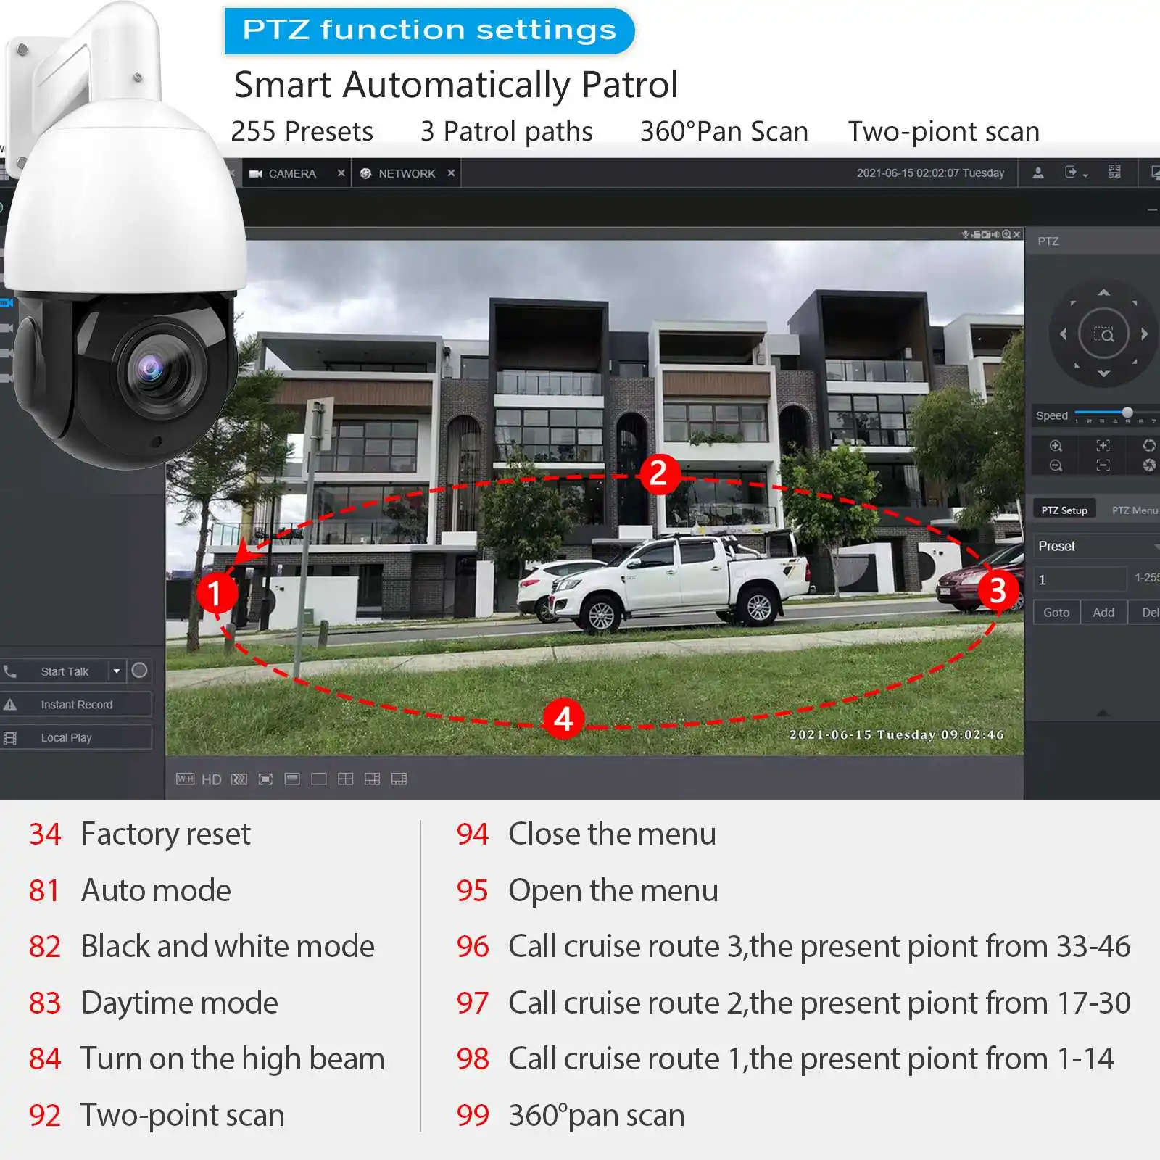Select the original size view icon
The width and height of the screenshot is (1160, 1160).
[x=292, y=779]
